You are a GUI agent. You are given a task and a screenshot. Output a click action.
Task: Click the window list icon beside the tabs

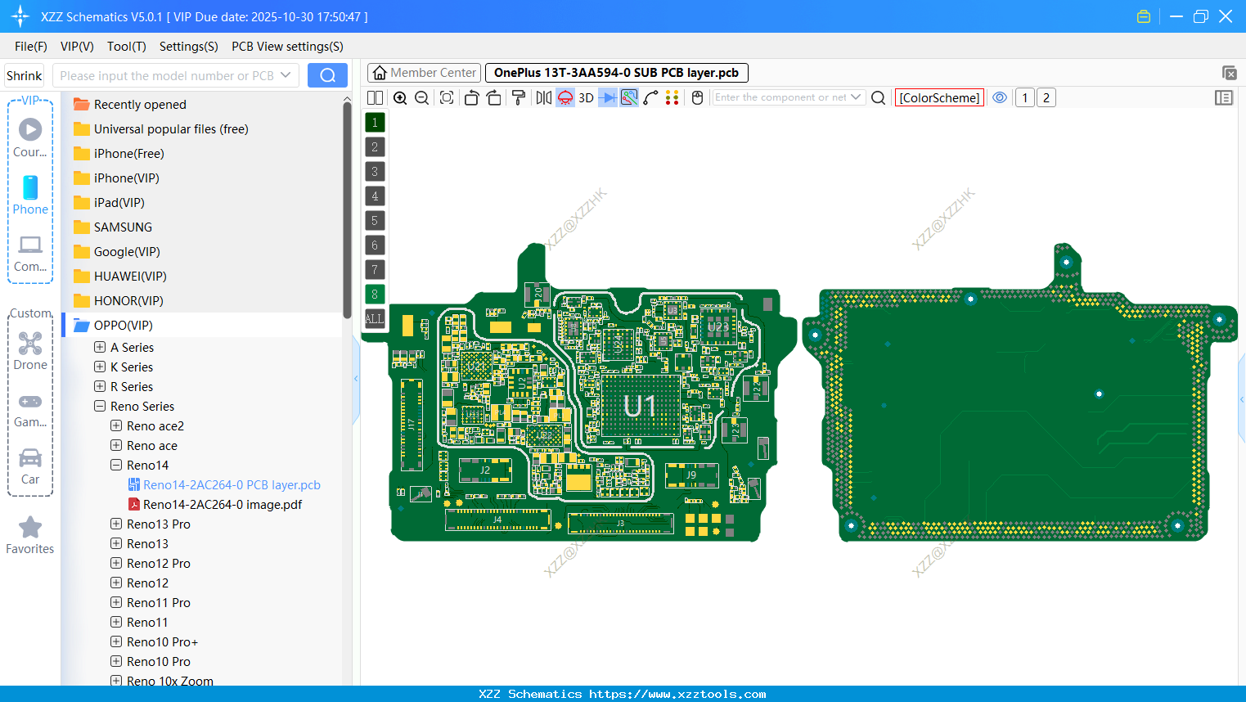pyautogui.click(x=1229, y=73)
